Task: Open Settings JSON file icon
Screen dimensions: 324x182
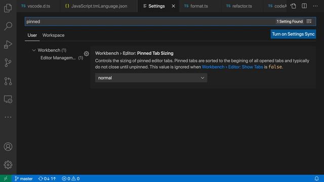Action: click(x=293, y=6)
